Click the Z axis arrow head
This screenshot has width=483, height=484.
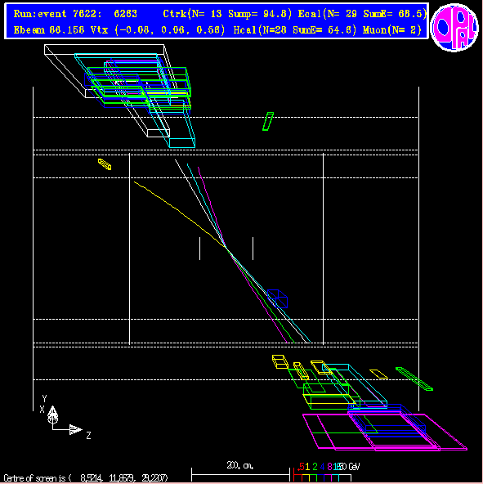(76, 429)
